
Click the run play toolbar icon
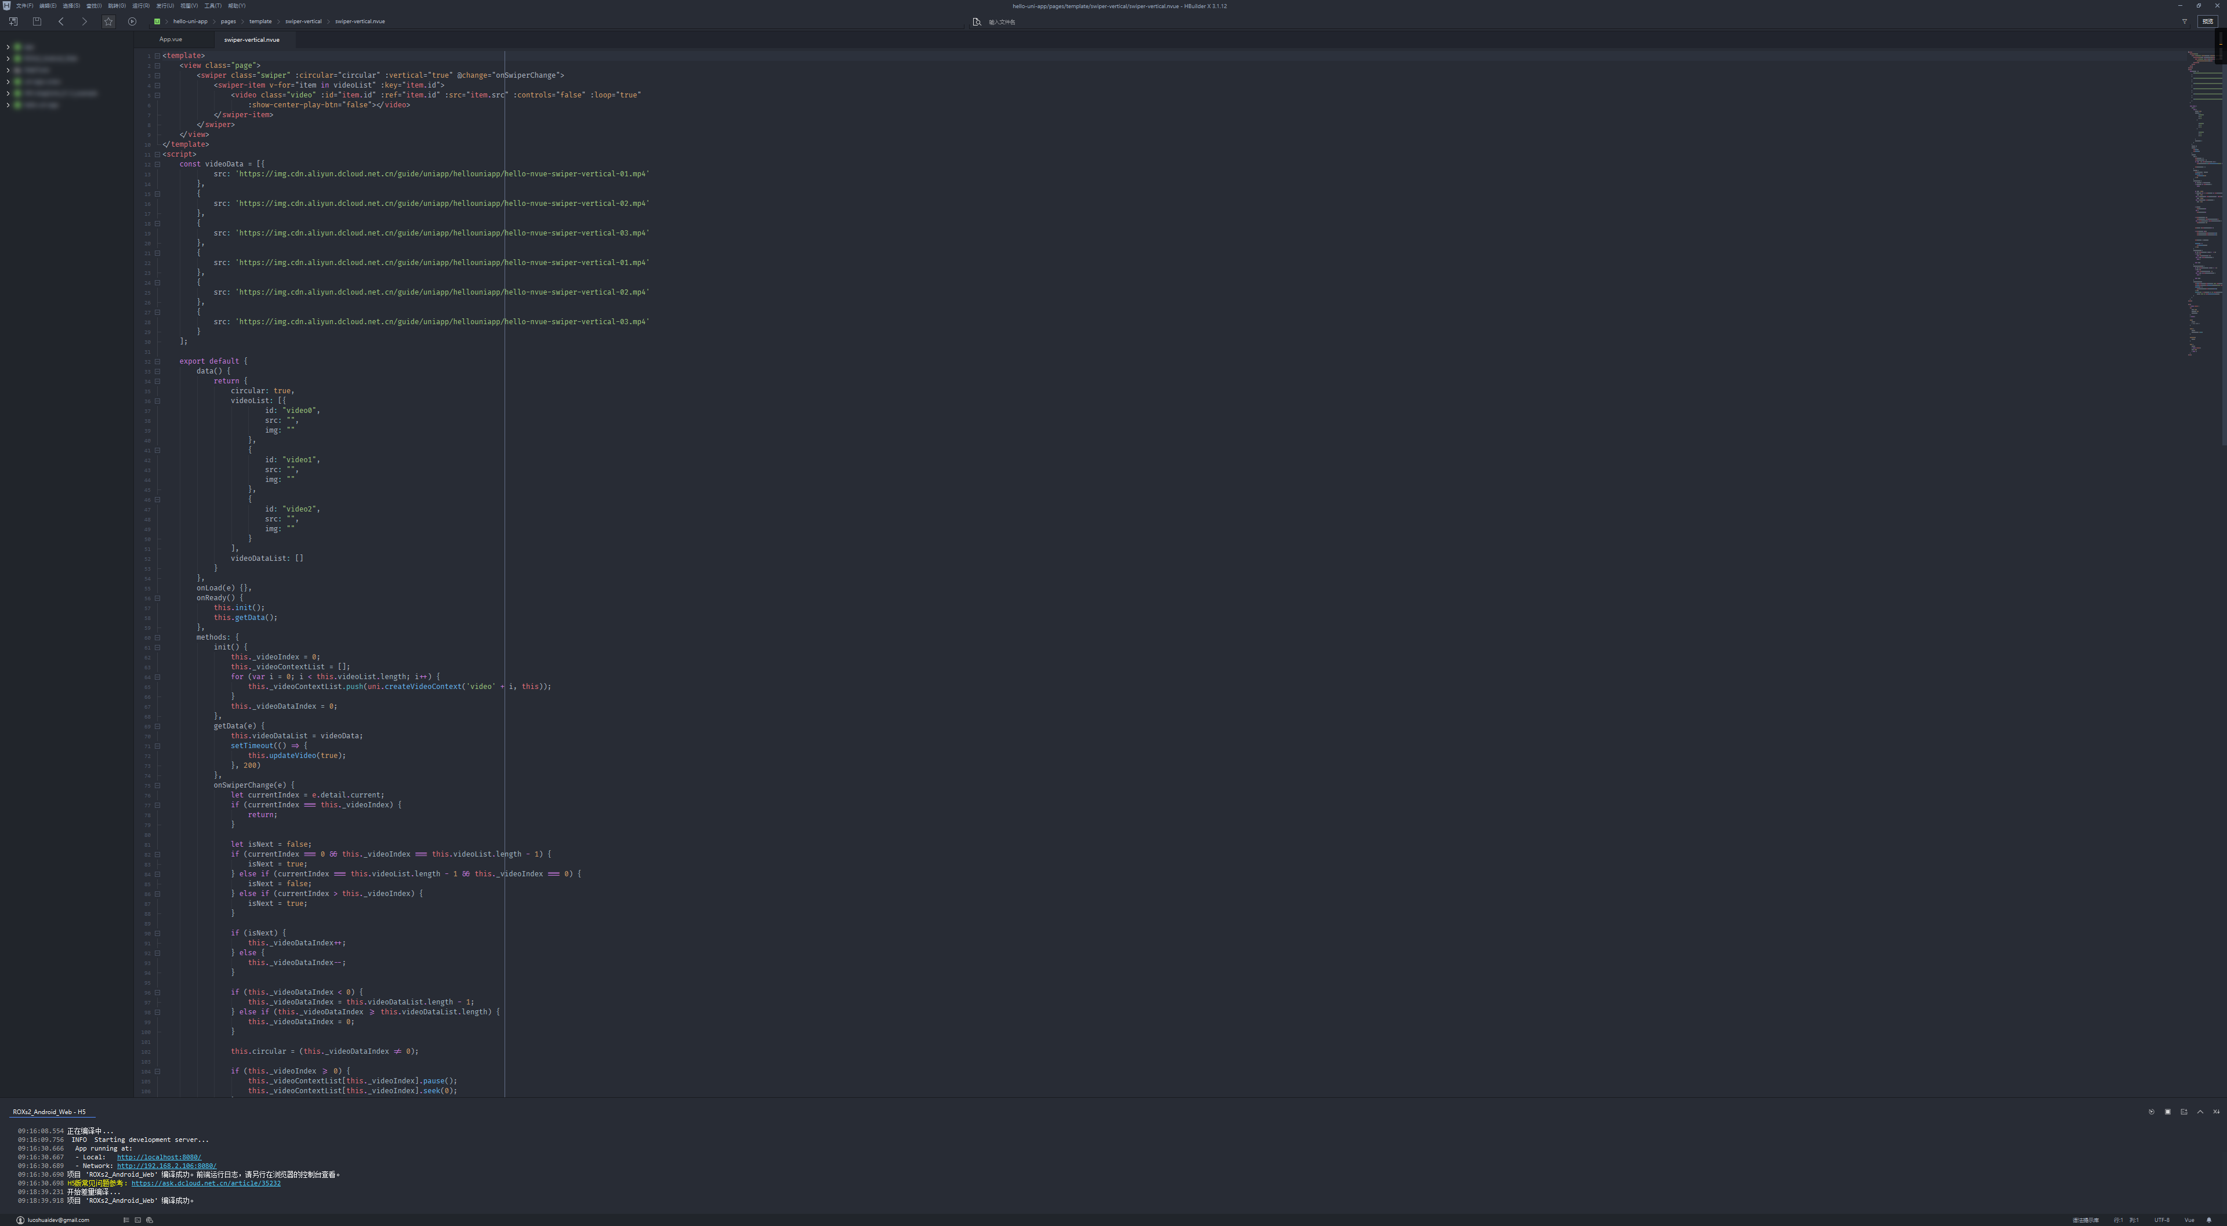[x=132, y=21]
